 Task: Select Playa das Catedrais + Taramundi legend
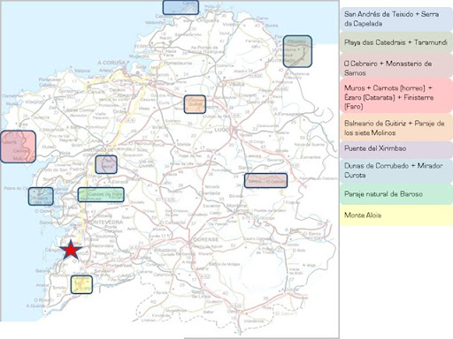pyautogui.click(x=396, y=42)
